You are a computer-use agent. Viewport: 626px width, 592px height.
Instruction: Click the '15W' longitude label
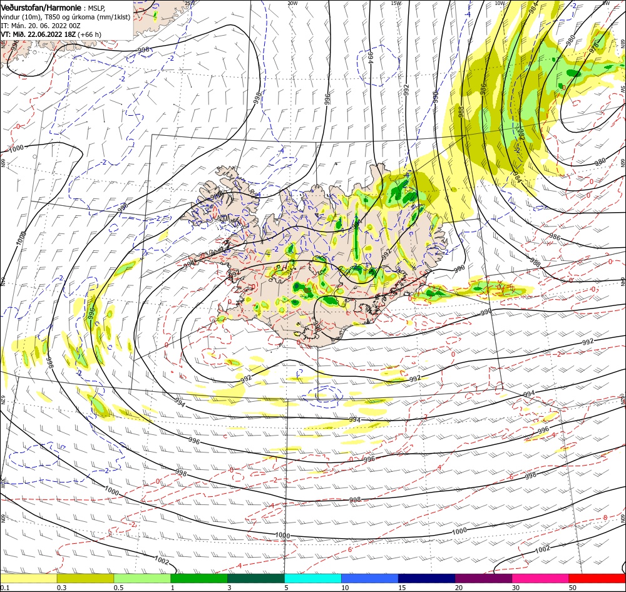(x=396, y=3)
